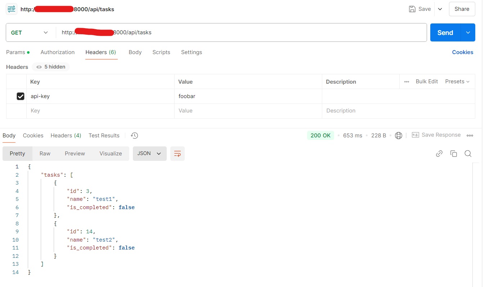This screenshot has height=287, width=485.
Task: Select the response Body tab
Action: click(x=9, y=136)
